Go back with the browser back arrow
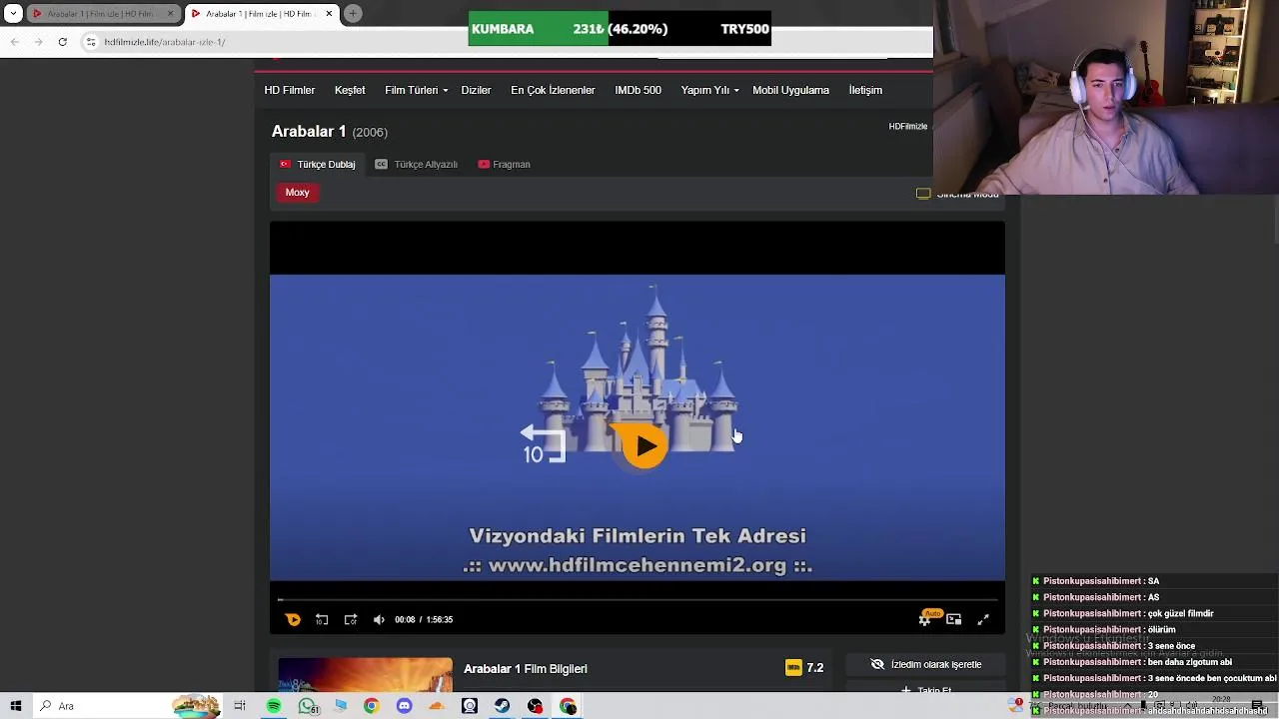The image size is (1279, 719). point(15,42)
